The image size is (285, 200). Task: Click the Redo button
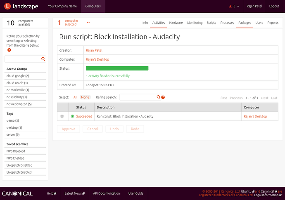pyautogui.click(x=135, y=129)
